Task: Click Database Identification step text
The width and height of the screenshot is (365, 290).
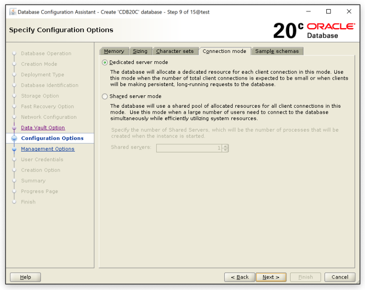Action: [50, 85]
